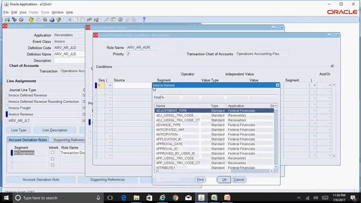This screenshot has height=203, width=361.
Task: Click the Source Names list scroll-down arrow
Action: tap(276, 167)
